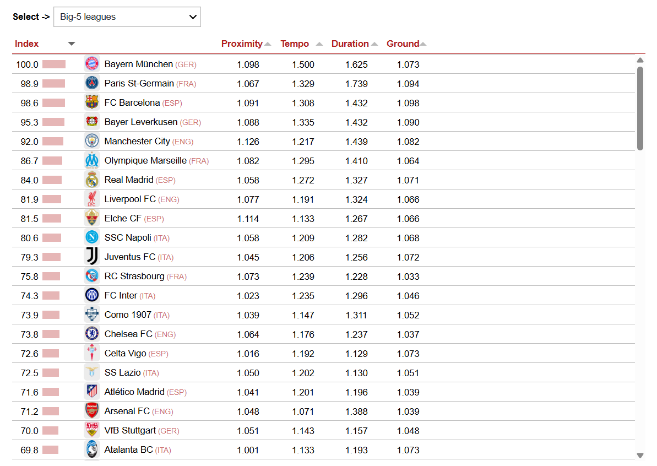Click the Ground sort arrow

click(423, 44)
